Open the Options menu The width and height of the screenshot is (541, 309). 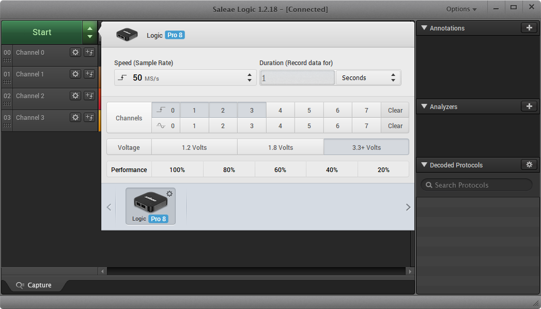point(461,9)
